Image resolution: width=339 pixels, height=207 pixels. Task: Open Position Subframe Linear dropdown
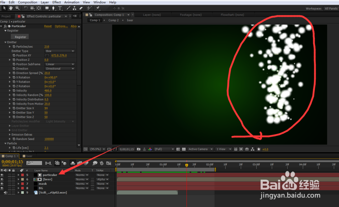[x=60, y=64]
